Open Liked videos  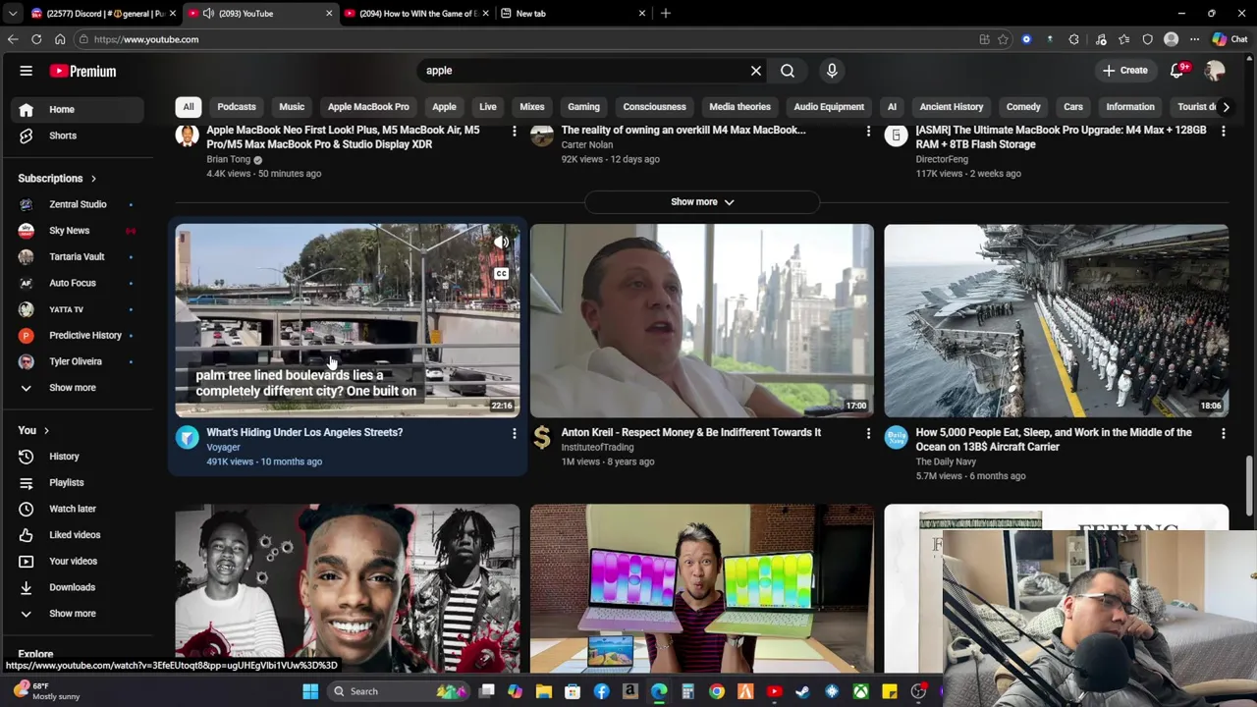click(x=78, y=535)
